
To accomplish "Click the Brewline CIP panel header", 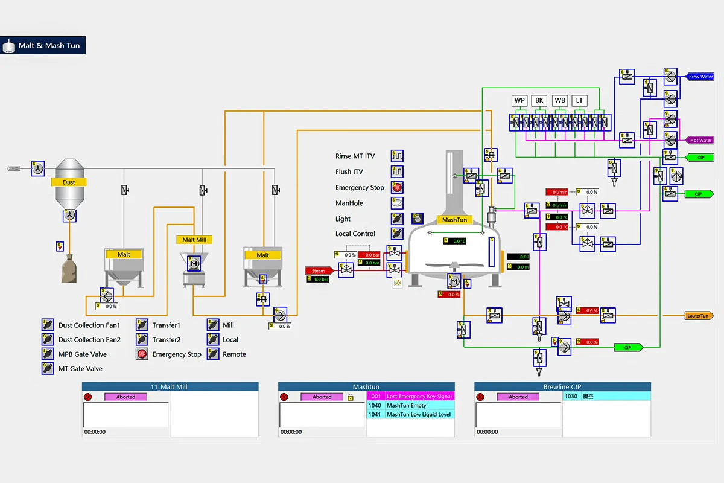I will 563,386.
